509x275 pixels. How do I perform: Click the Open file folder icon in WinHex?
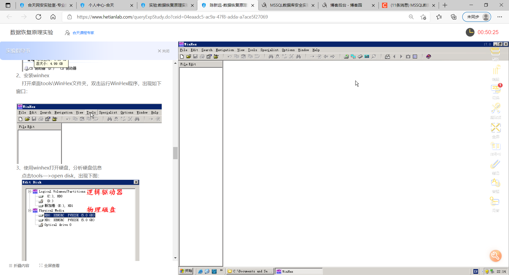tap(189, 57)
